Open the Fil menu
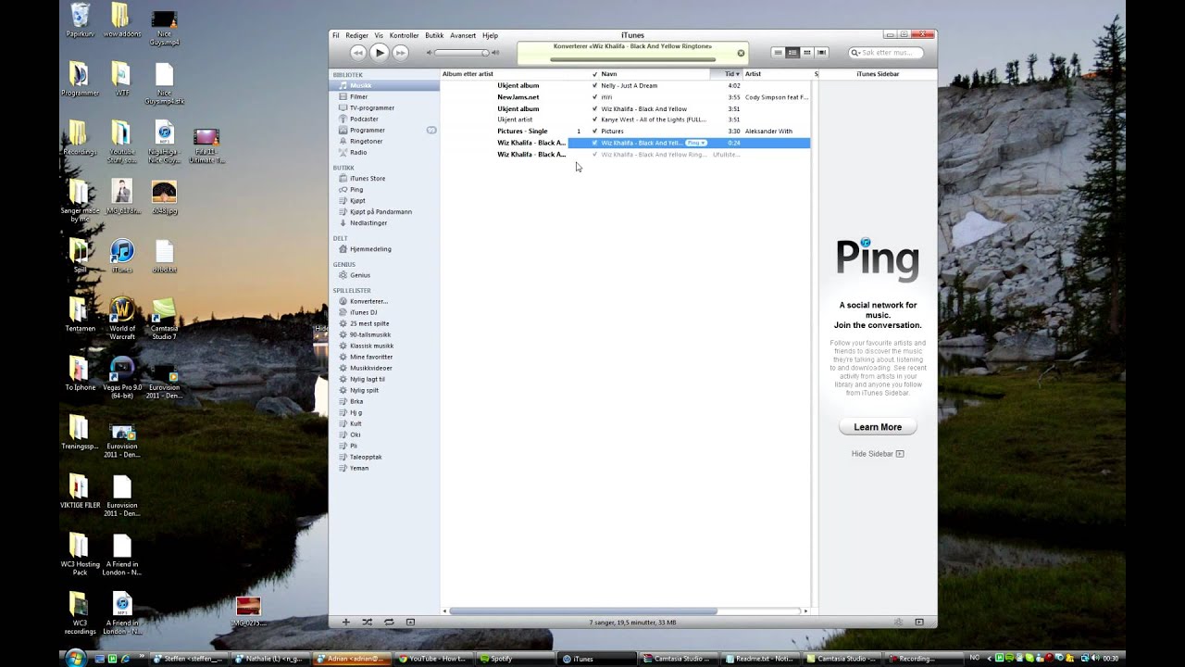1185x667 pixels. pos(336,35)
